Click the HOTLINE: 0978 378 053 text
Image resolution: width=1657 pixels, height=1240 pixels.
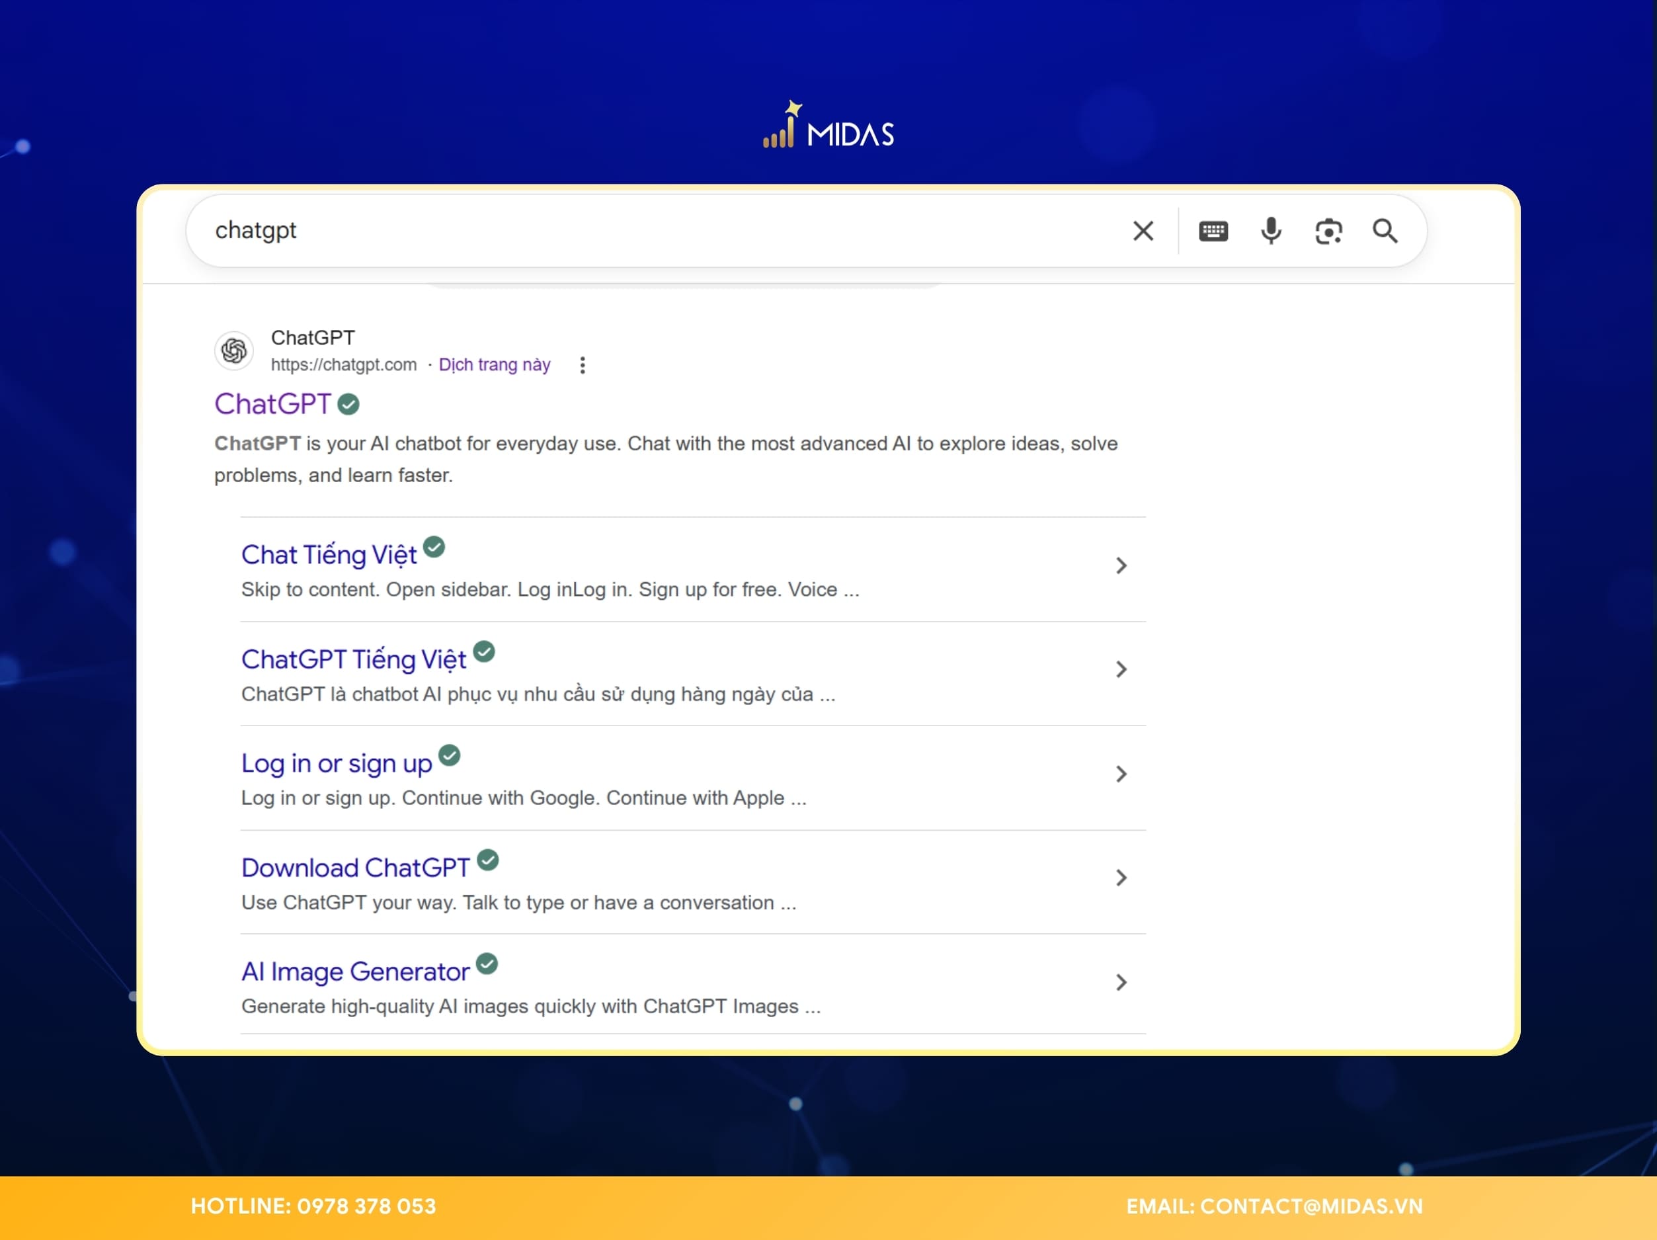(x=313, y=1206)
